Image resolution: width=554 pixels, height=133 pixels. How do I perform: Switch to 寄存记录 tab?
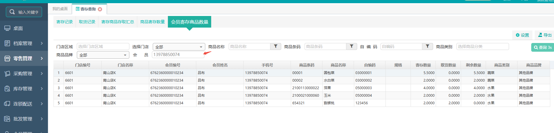[x=65, y=22]
